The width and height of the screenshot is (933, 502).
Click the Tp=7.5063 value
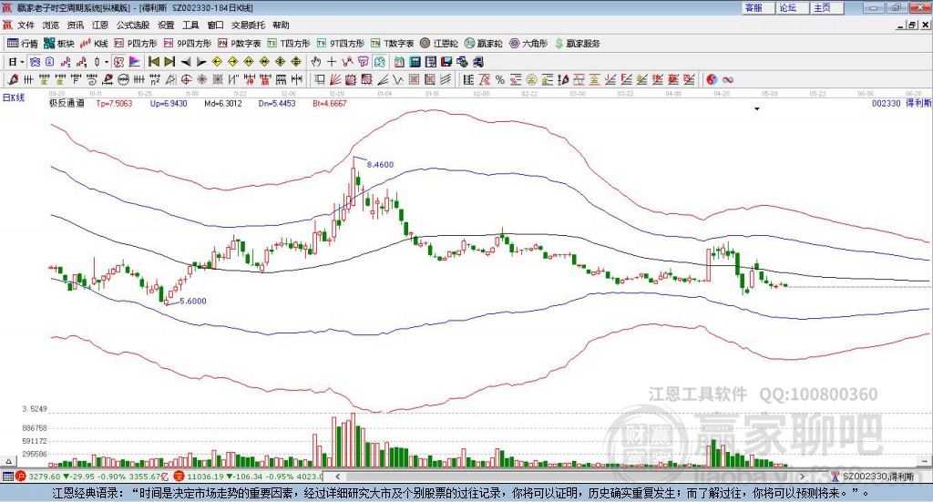(x=114, y=104)
